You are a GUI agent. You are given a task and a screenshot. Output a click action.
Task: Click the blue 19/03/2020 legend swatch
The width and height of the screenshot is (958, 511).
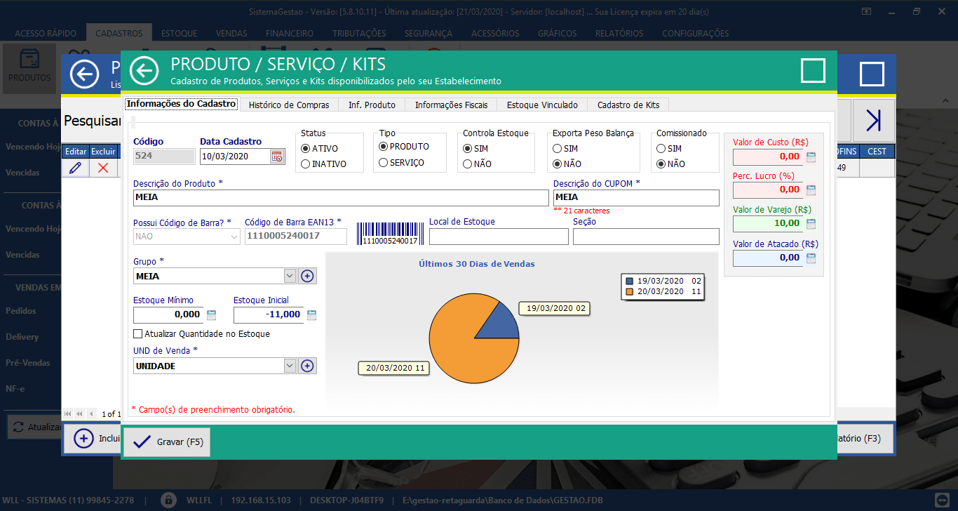tap(629, 281)
